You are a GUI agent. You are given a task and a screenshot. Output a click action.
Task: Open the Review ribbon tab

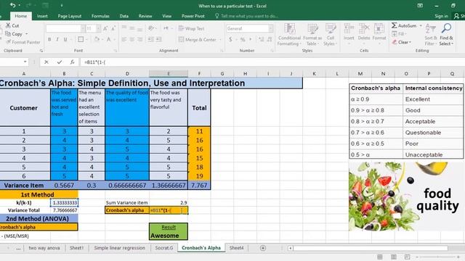point(145,16)
